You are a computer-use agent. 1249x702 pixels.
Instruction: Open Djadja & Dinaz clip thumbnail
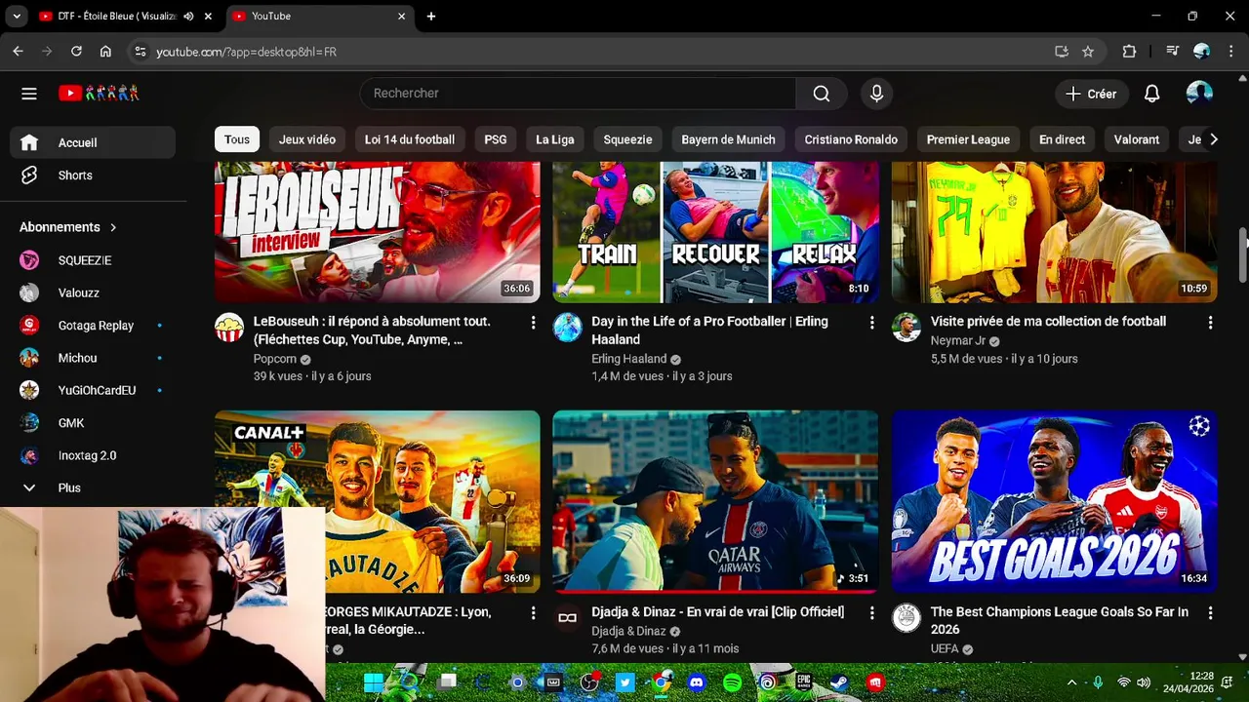click(715, 501)
